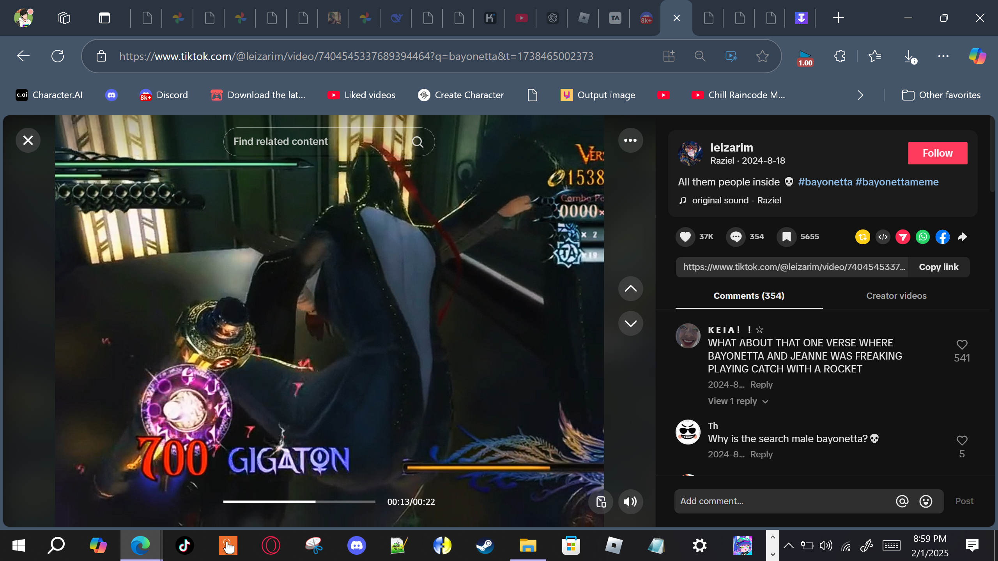The height and width of the screenshot is (561, 998).
Task: Expand the favorites bar overflow chevron
Action: 860,95
